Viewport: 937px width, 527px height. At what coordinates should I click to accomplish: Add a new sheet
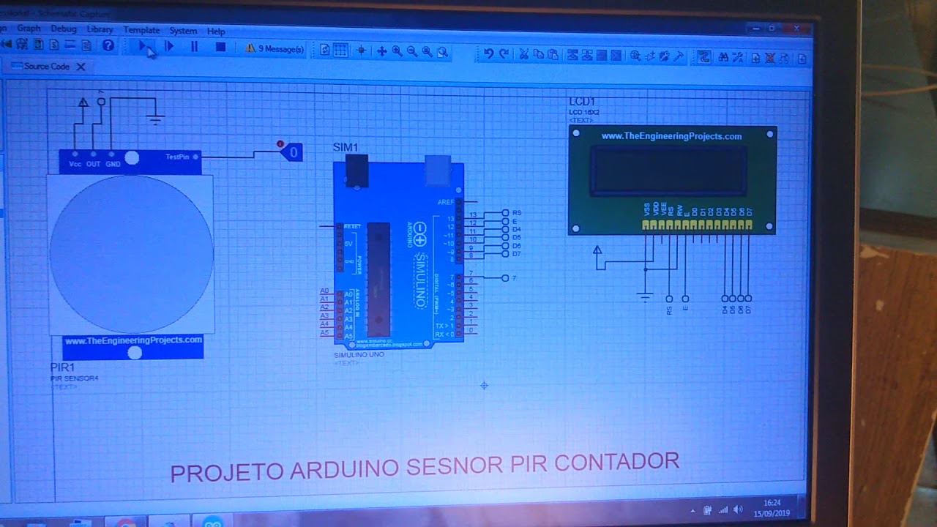(x=756, y=59)
